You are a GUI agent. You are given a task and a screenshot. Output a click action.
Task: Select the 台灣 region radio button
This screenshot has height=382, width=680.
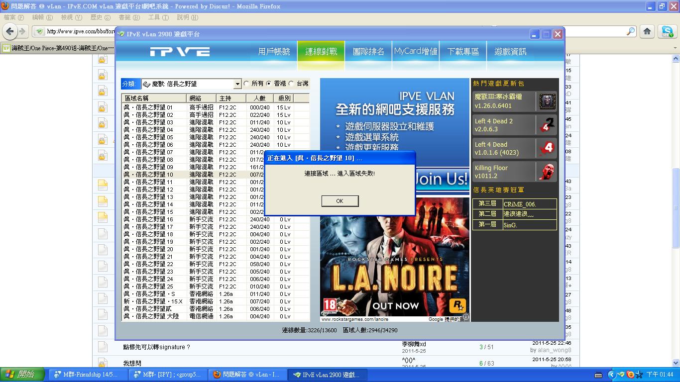click(292, 84)
